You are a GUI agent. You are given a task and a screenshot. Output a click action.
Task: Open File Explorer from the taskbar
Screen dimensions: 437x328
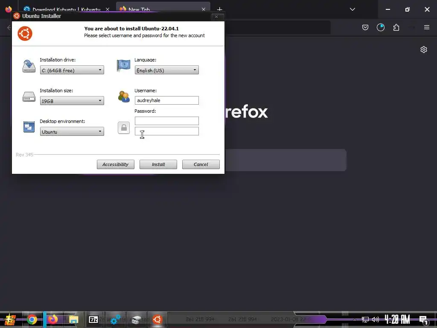tap(73, 319)
